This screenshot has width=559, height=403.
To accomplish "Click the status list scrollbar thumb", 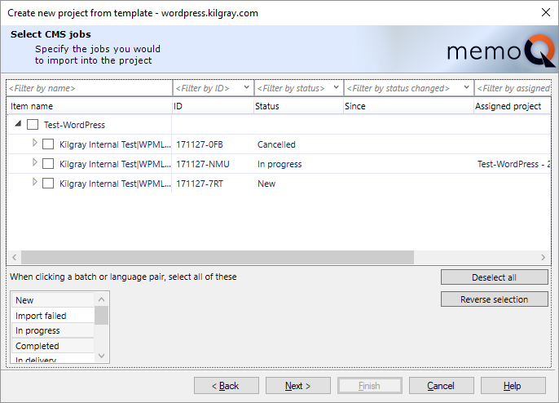I will (x=102, y=315).
